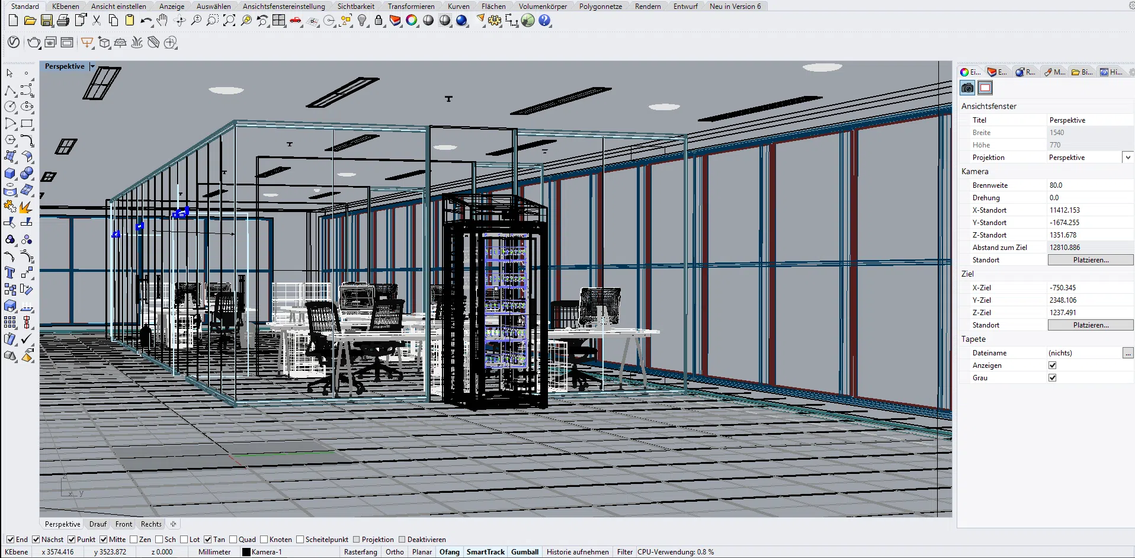
Task: Open the Projektion dropdown showing Perspektive
Action: [x=1128, y=157]
